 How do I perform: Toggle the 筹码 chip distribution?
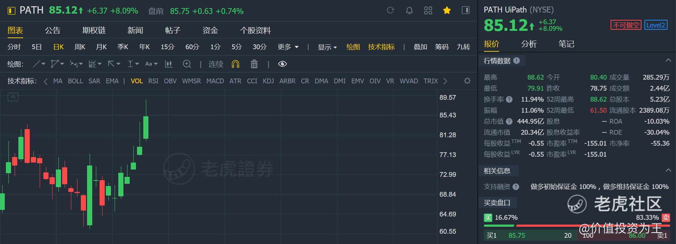[442, 47]
